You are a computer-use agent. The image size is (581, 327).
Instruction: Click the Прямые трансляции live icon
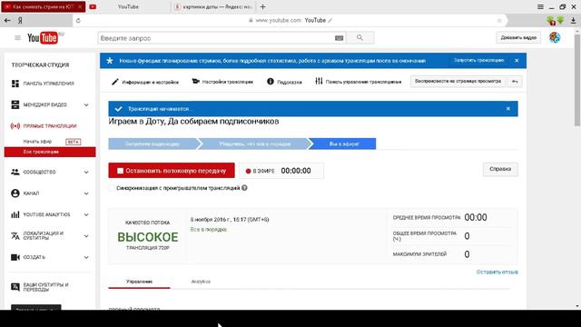pyautogui.click(x=15, y=126)
